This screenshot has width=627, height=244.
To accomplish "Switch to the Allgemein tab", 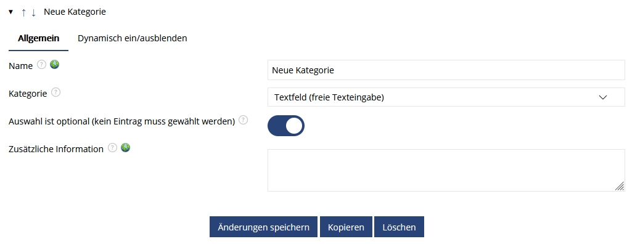I will [38, 38].
